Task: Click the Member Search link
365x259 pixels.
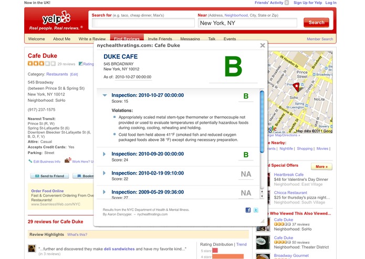Action: (320, 39)
